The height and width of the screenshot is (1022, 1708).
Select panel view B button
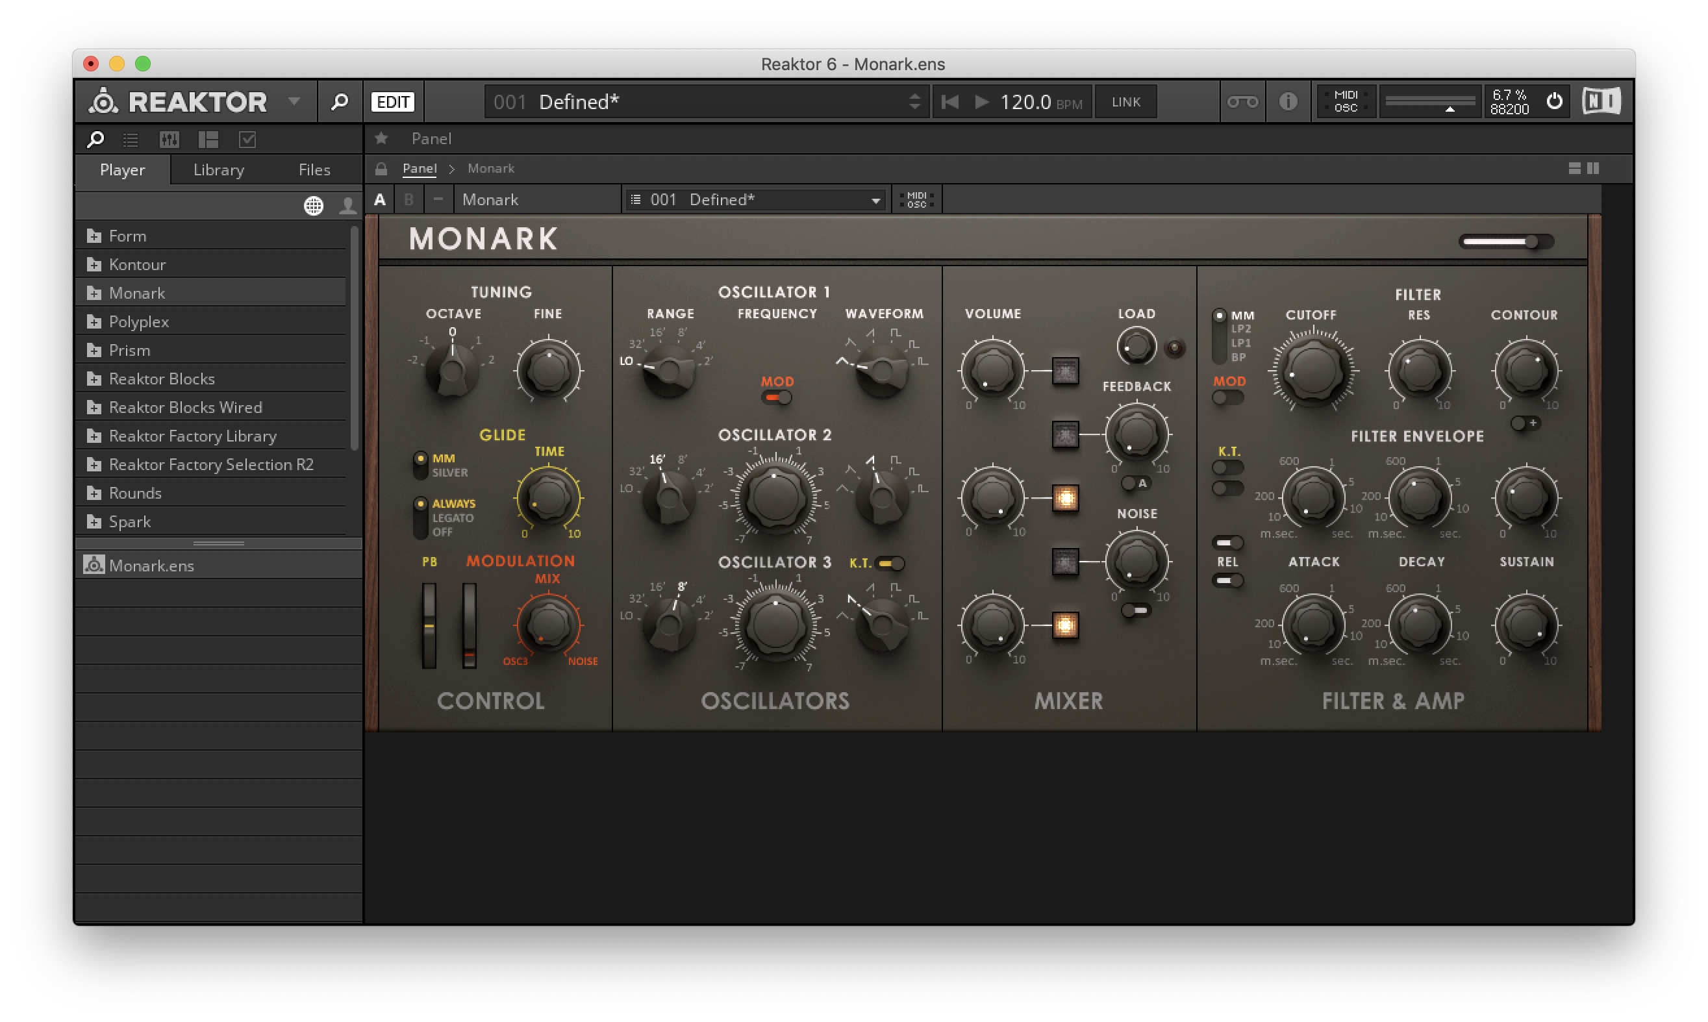pyautogui.click(x=409, y=200)
